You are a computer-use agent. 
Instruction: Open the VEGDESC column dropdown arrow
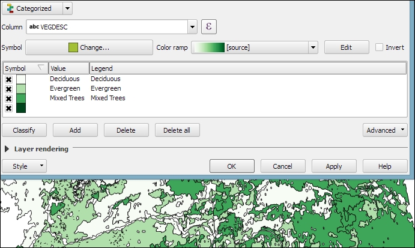pyautogui.click(x=192, y=27)
